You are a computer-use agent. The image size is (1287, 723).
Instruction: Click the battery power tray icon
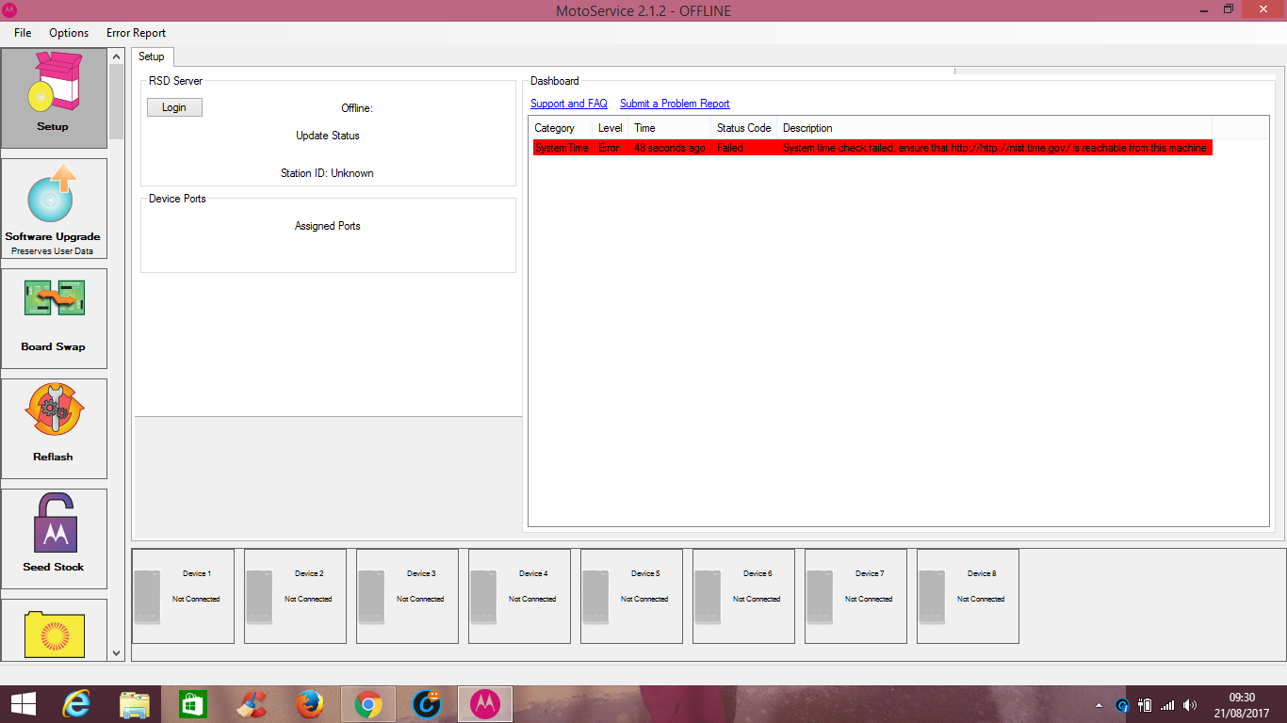pos(1145,705)
